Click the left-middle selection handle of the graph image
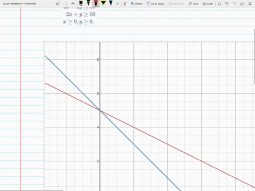Screen dimensions: 255x191 pyautogui.click(x=44, y=135)
